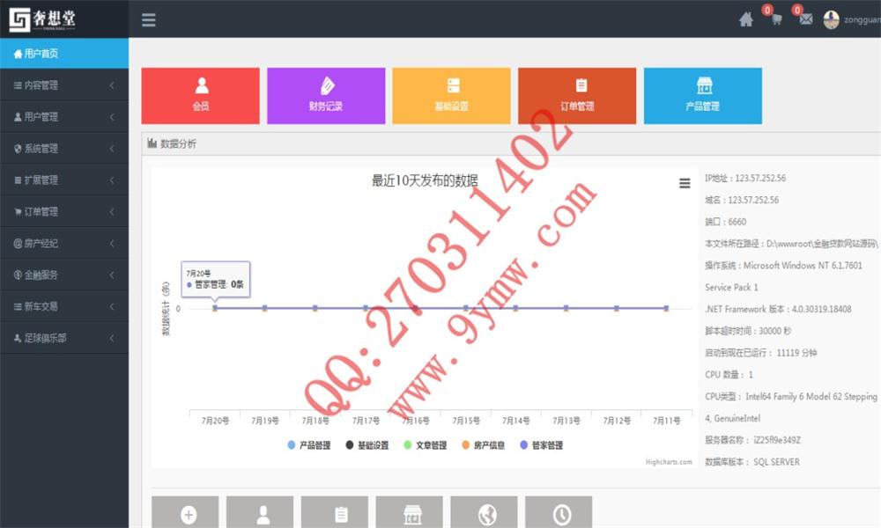The height and width of the screenshot is (528, 881).
Task: Open 内容管理 sidebar menu
Action: [64, 85]
